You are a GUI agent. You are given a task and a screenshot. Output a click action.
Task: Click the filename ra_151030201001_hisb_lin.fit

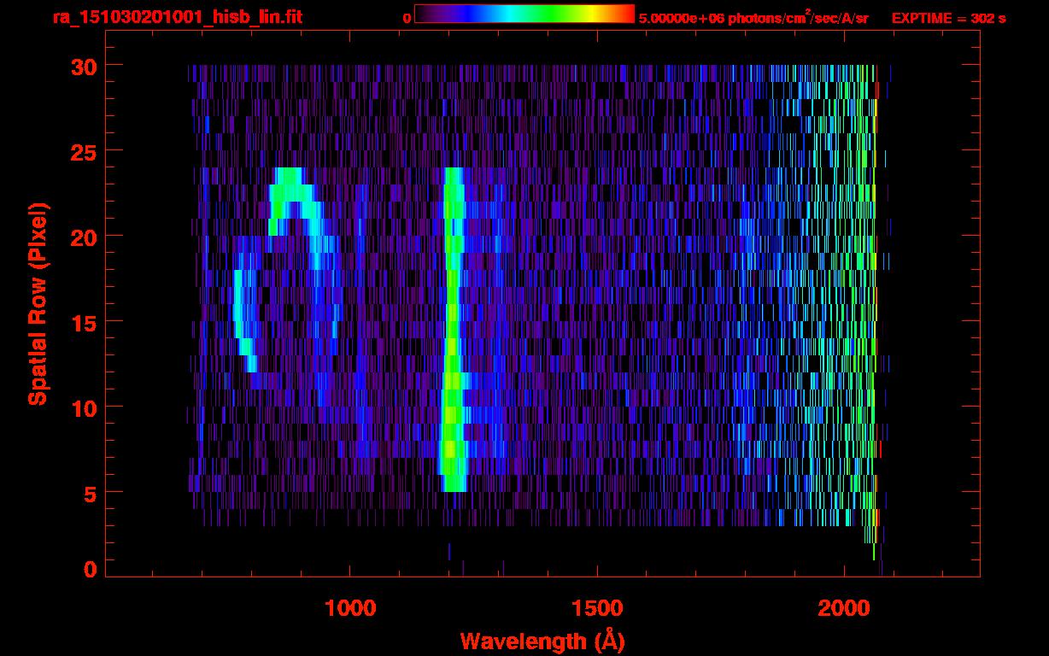click(177, 17)
